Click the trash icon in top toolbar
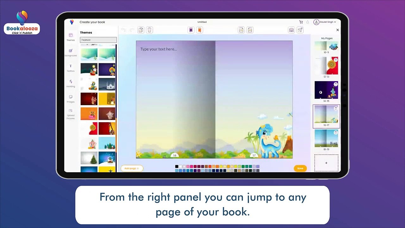The image size is (405, 228). 149,30
